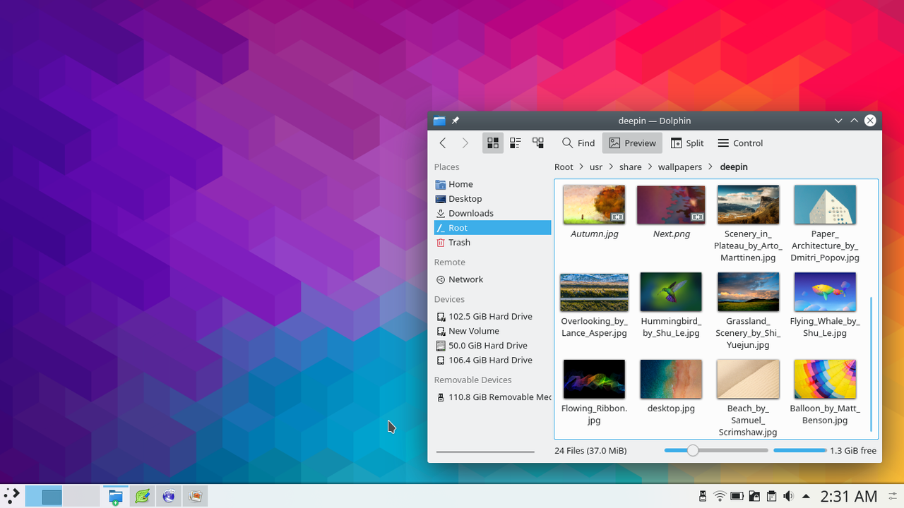Open the Wi-Fi network tray icon

pyautogui.click(x=720, y=497)
